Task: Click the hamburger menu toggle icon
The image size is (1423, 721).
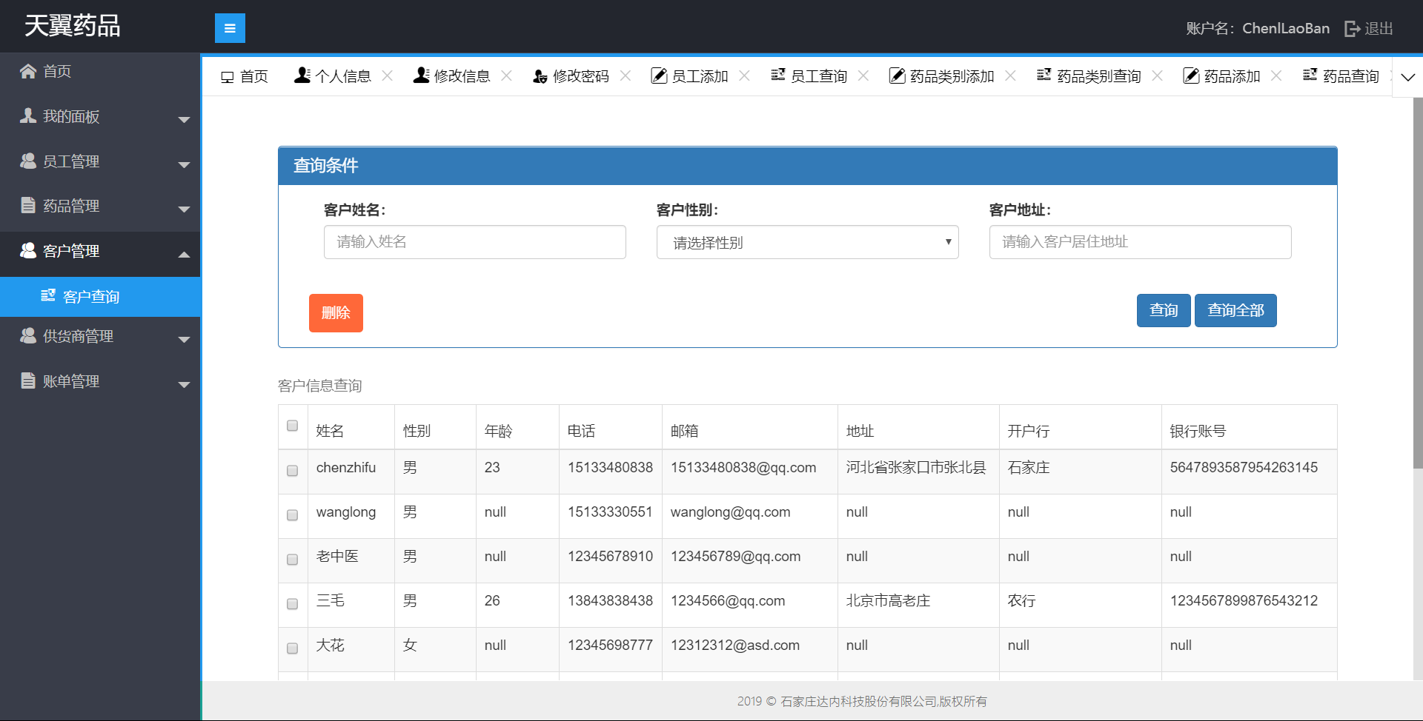Action: point(230,28)
